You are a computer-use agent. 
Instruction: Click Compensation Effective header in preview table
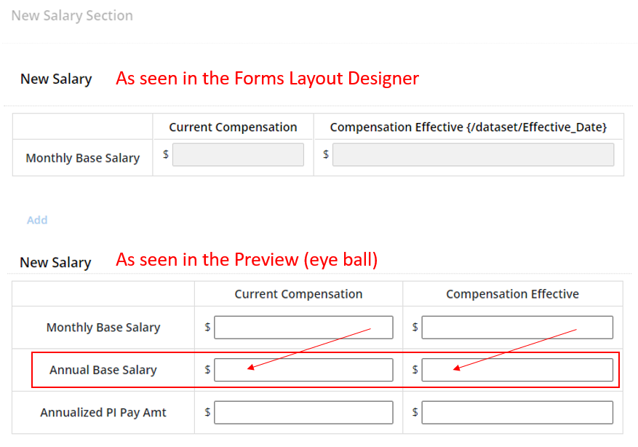pyautogui.click(x=512, y=294)
